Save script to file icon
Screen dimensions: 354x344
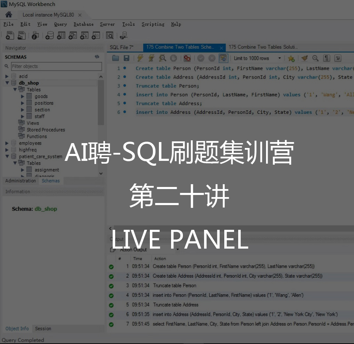127,58
